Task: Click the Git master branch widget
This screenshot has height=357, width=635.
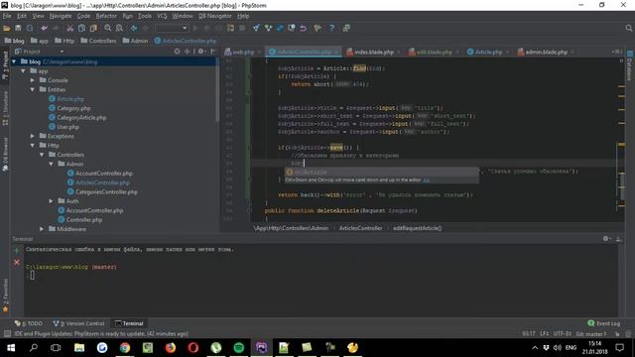Action: [591, 334]
